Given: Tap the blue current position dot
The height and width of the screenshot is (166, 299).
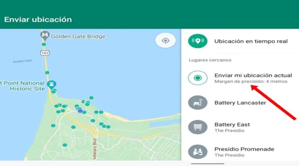Looking at the screenshot, I should coord(80,111).
